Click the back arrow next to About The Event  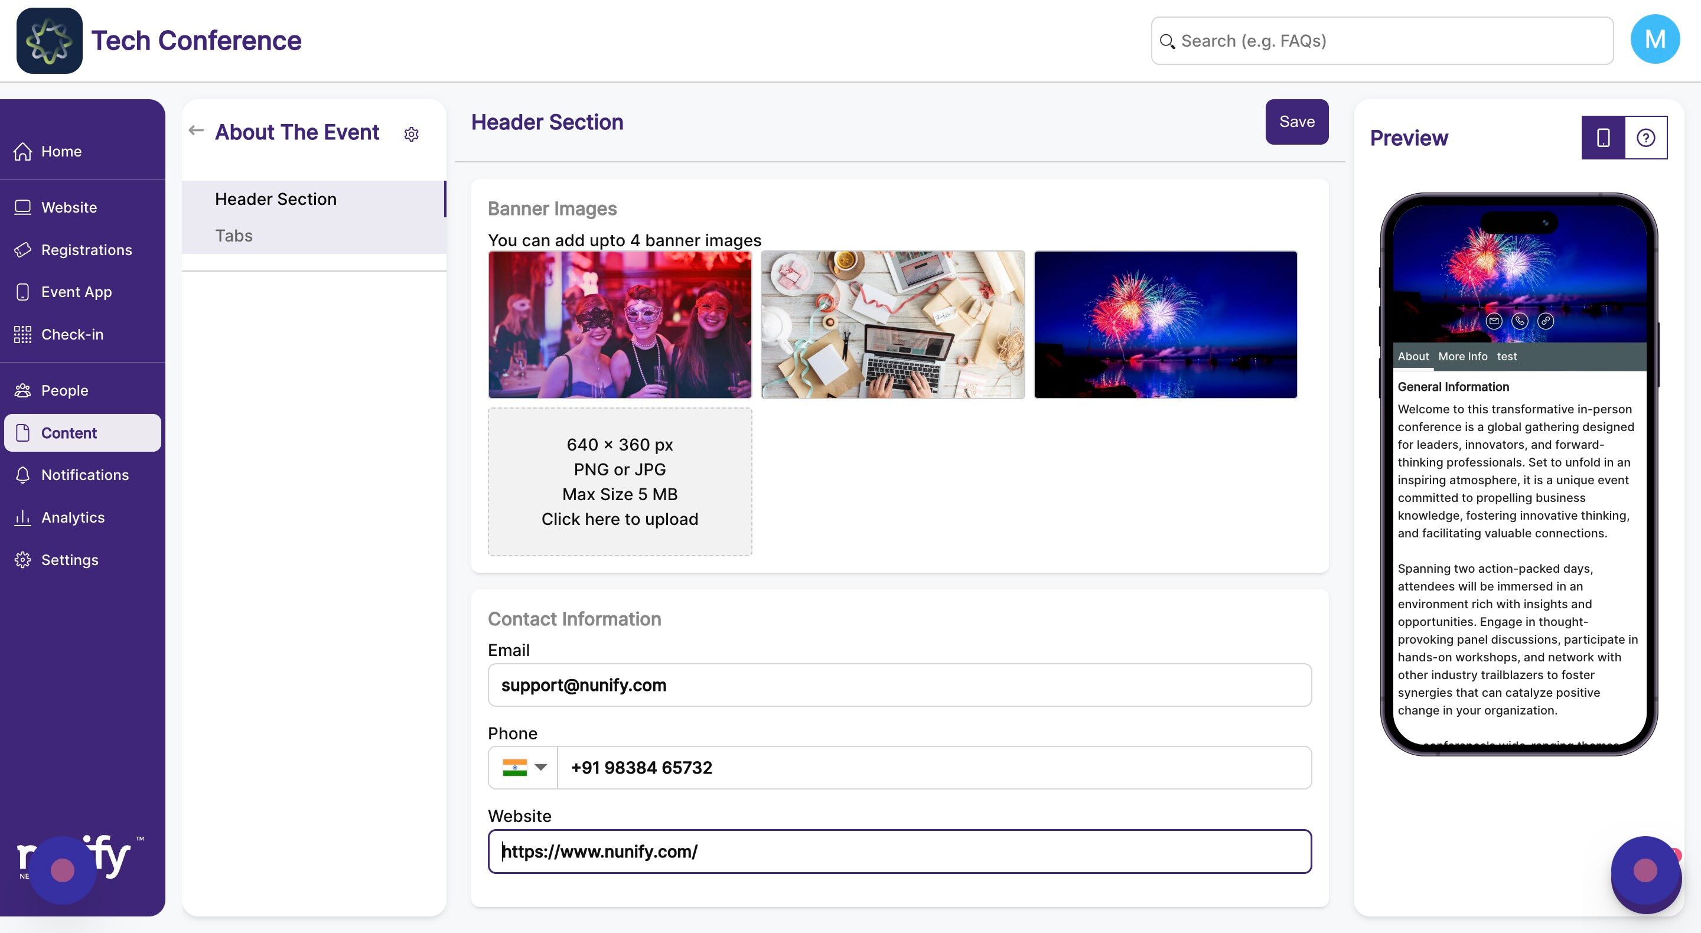196,131
